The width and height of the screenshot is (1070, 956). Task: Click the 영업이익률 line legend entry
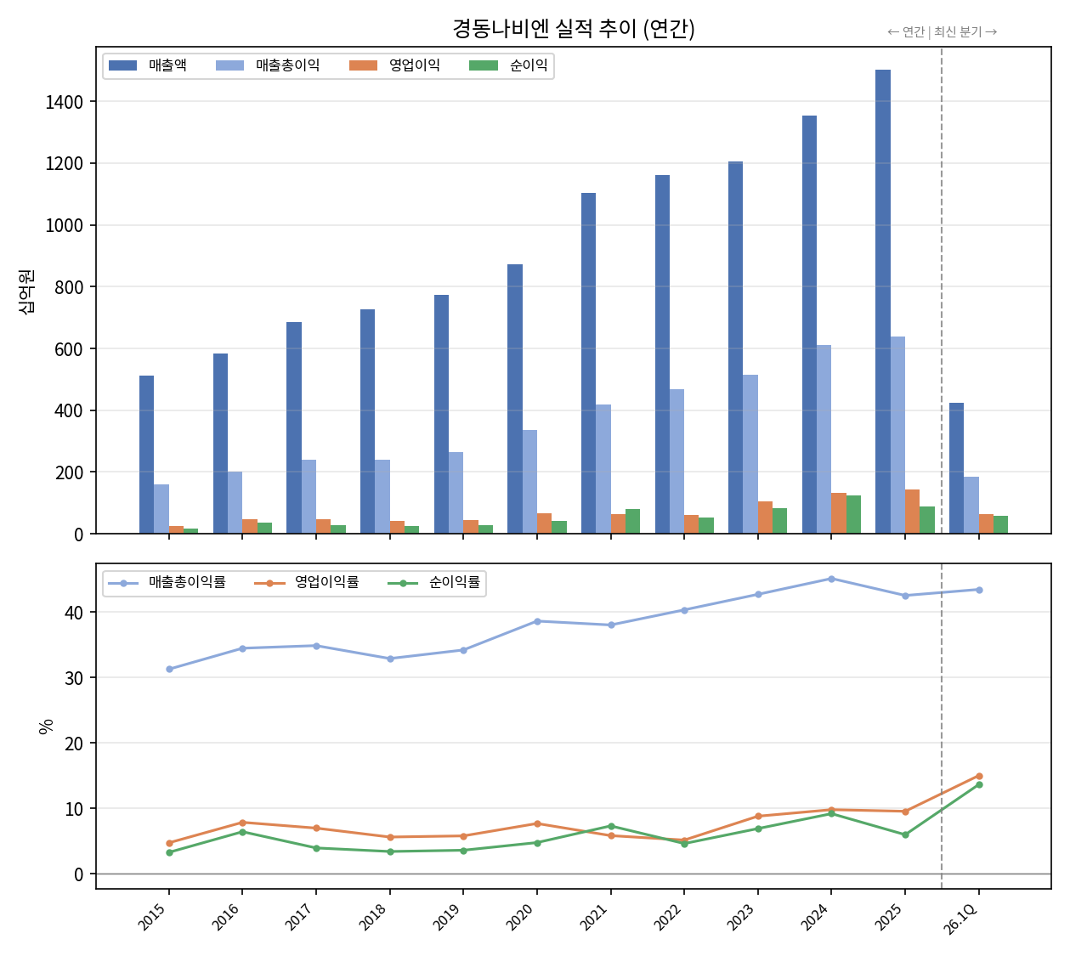tap(307, 583)
